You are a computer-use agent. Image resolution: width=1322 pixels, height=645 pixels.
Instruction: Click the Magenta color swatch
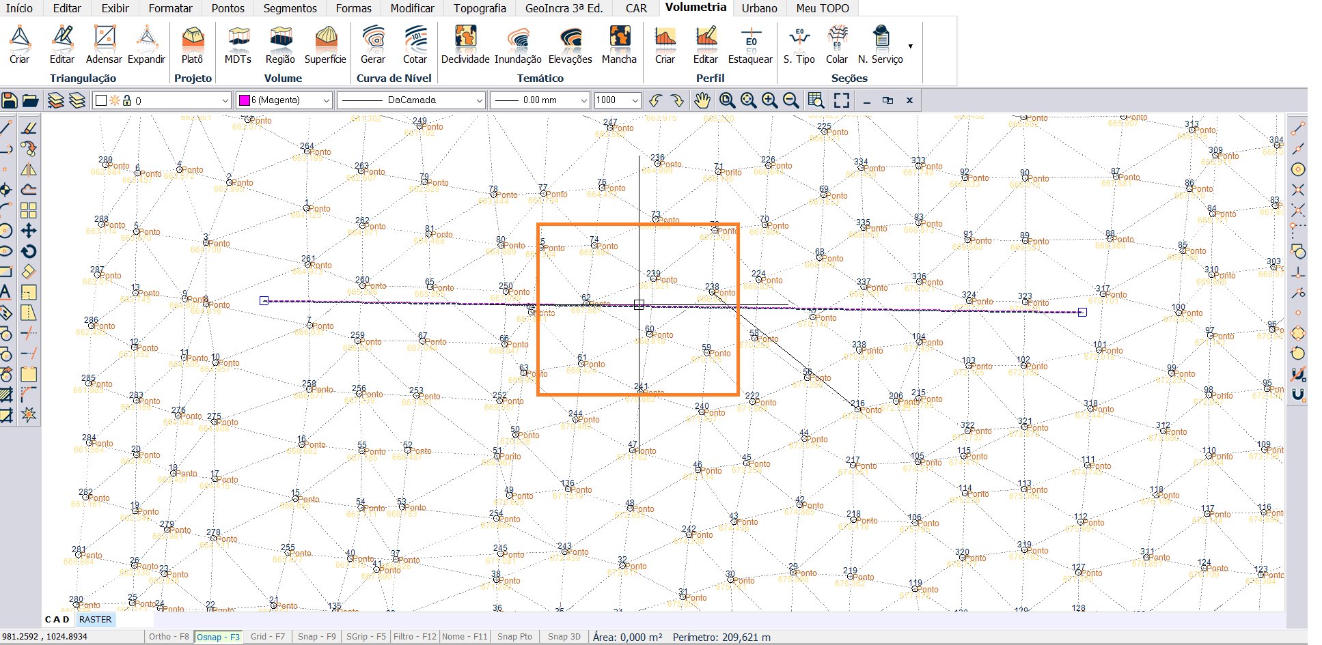244,100
